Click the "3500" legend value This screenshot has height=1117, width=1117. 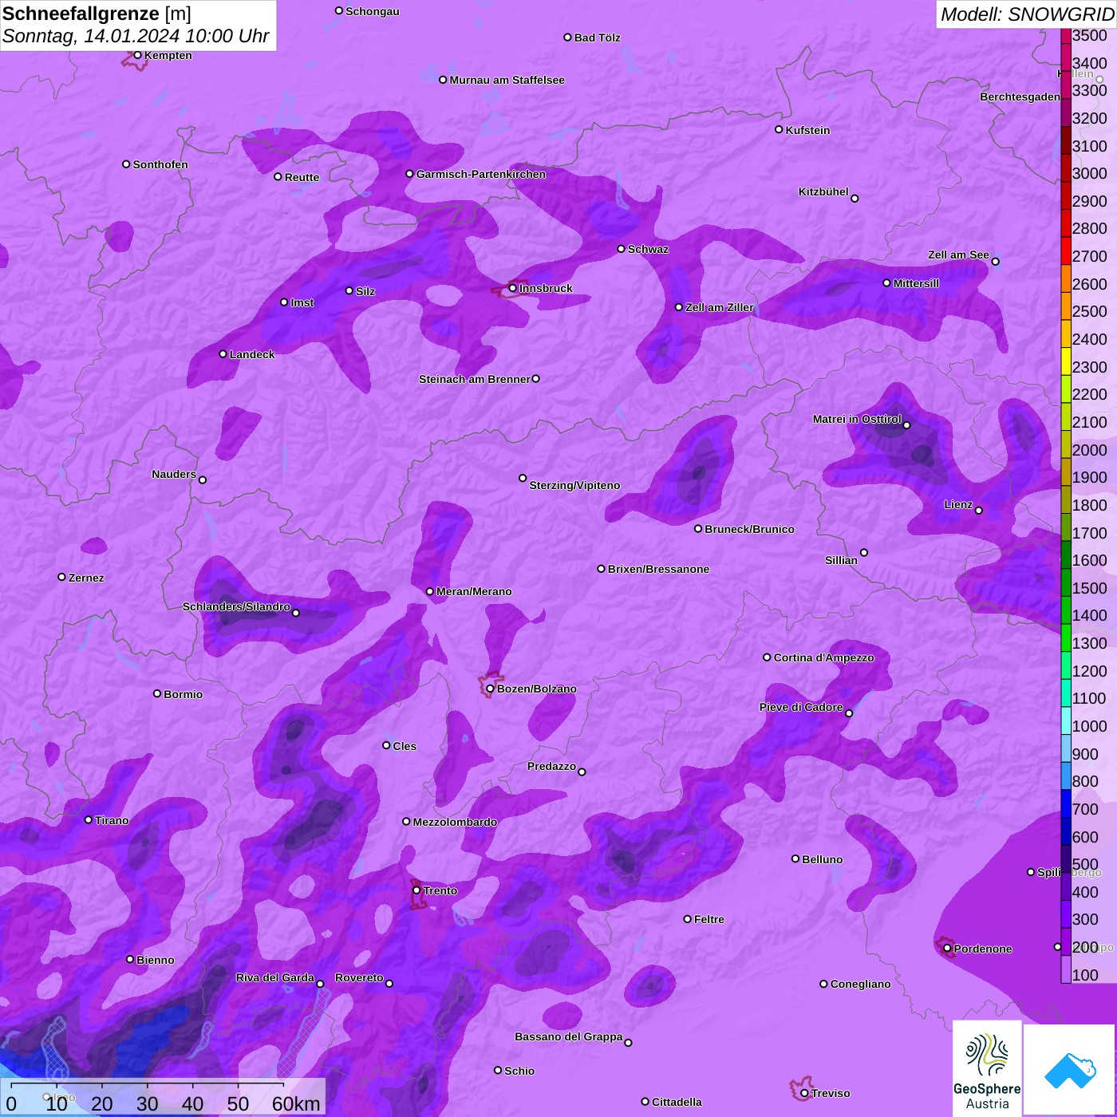point(1090,35)
